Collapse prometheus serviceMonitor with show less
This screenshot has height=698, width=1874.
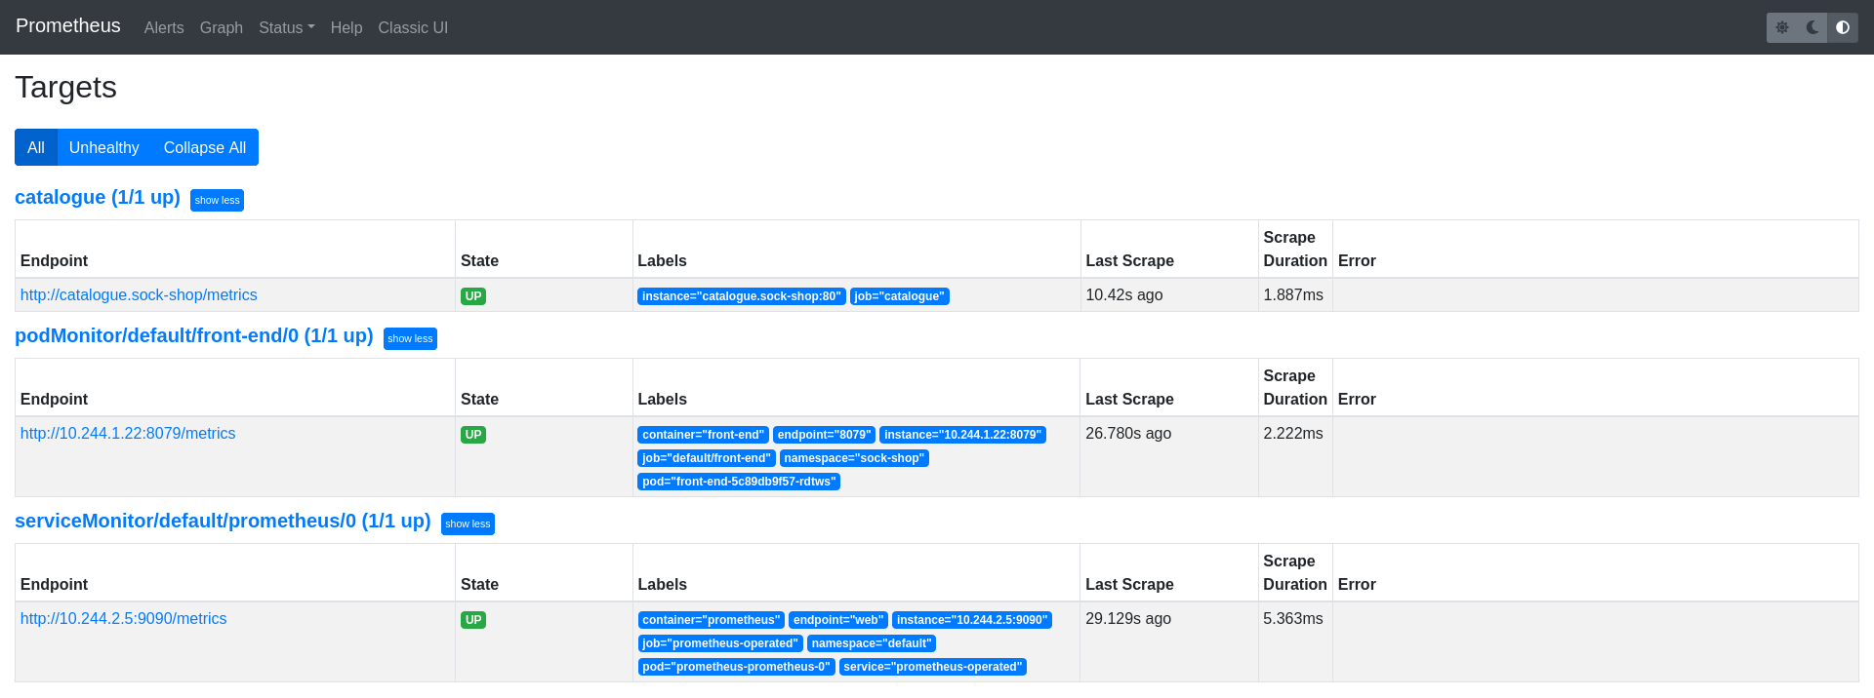[x=468, y=523]
